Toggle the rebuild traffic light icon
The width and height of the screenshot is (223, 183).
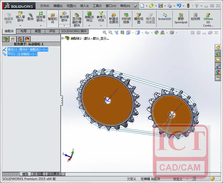click(188, 6)
